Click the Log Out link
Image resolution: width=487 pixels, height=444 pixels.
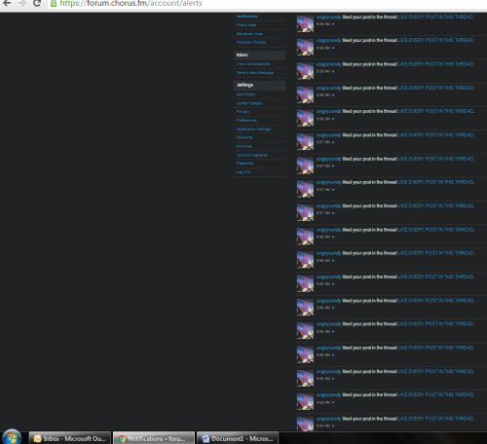pyautogui.click(x=243, y=172)
